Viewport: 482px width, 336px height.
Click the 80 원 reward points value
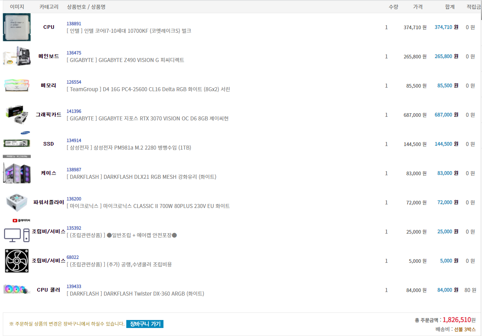[x=470, y=290]
